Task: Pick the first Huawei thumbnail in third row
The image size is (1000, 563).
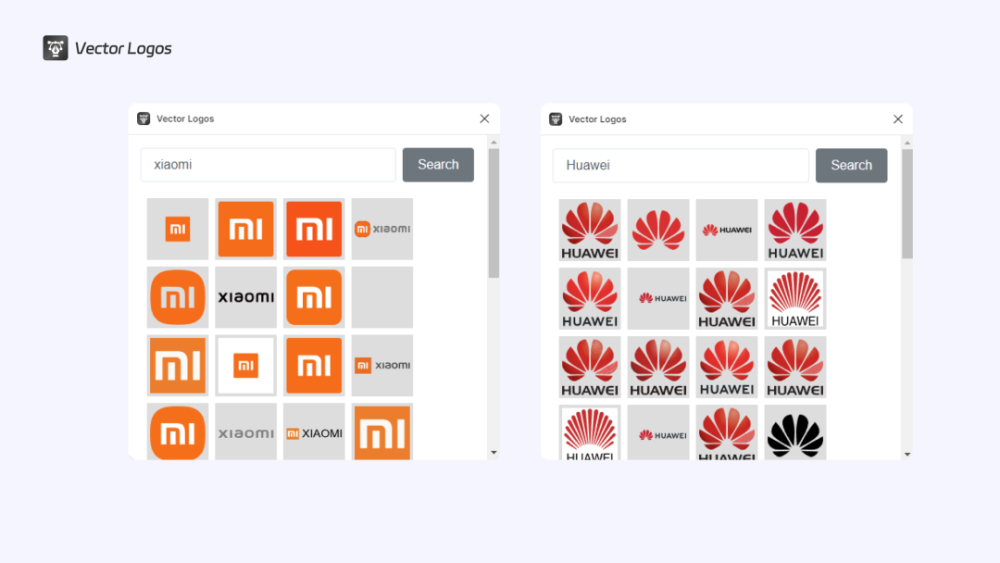Action: tap(589, 368)
